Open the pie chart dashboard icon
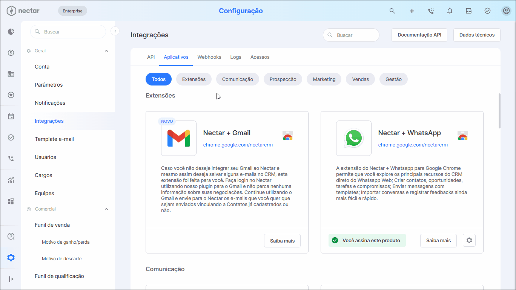Screen dimensions: 516x290 pyautogui.click(x=11, y=32)
